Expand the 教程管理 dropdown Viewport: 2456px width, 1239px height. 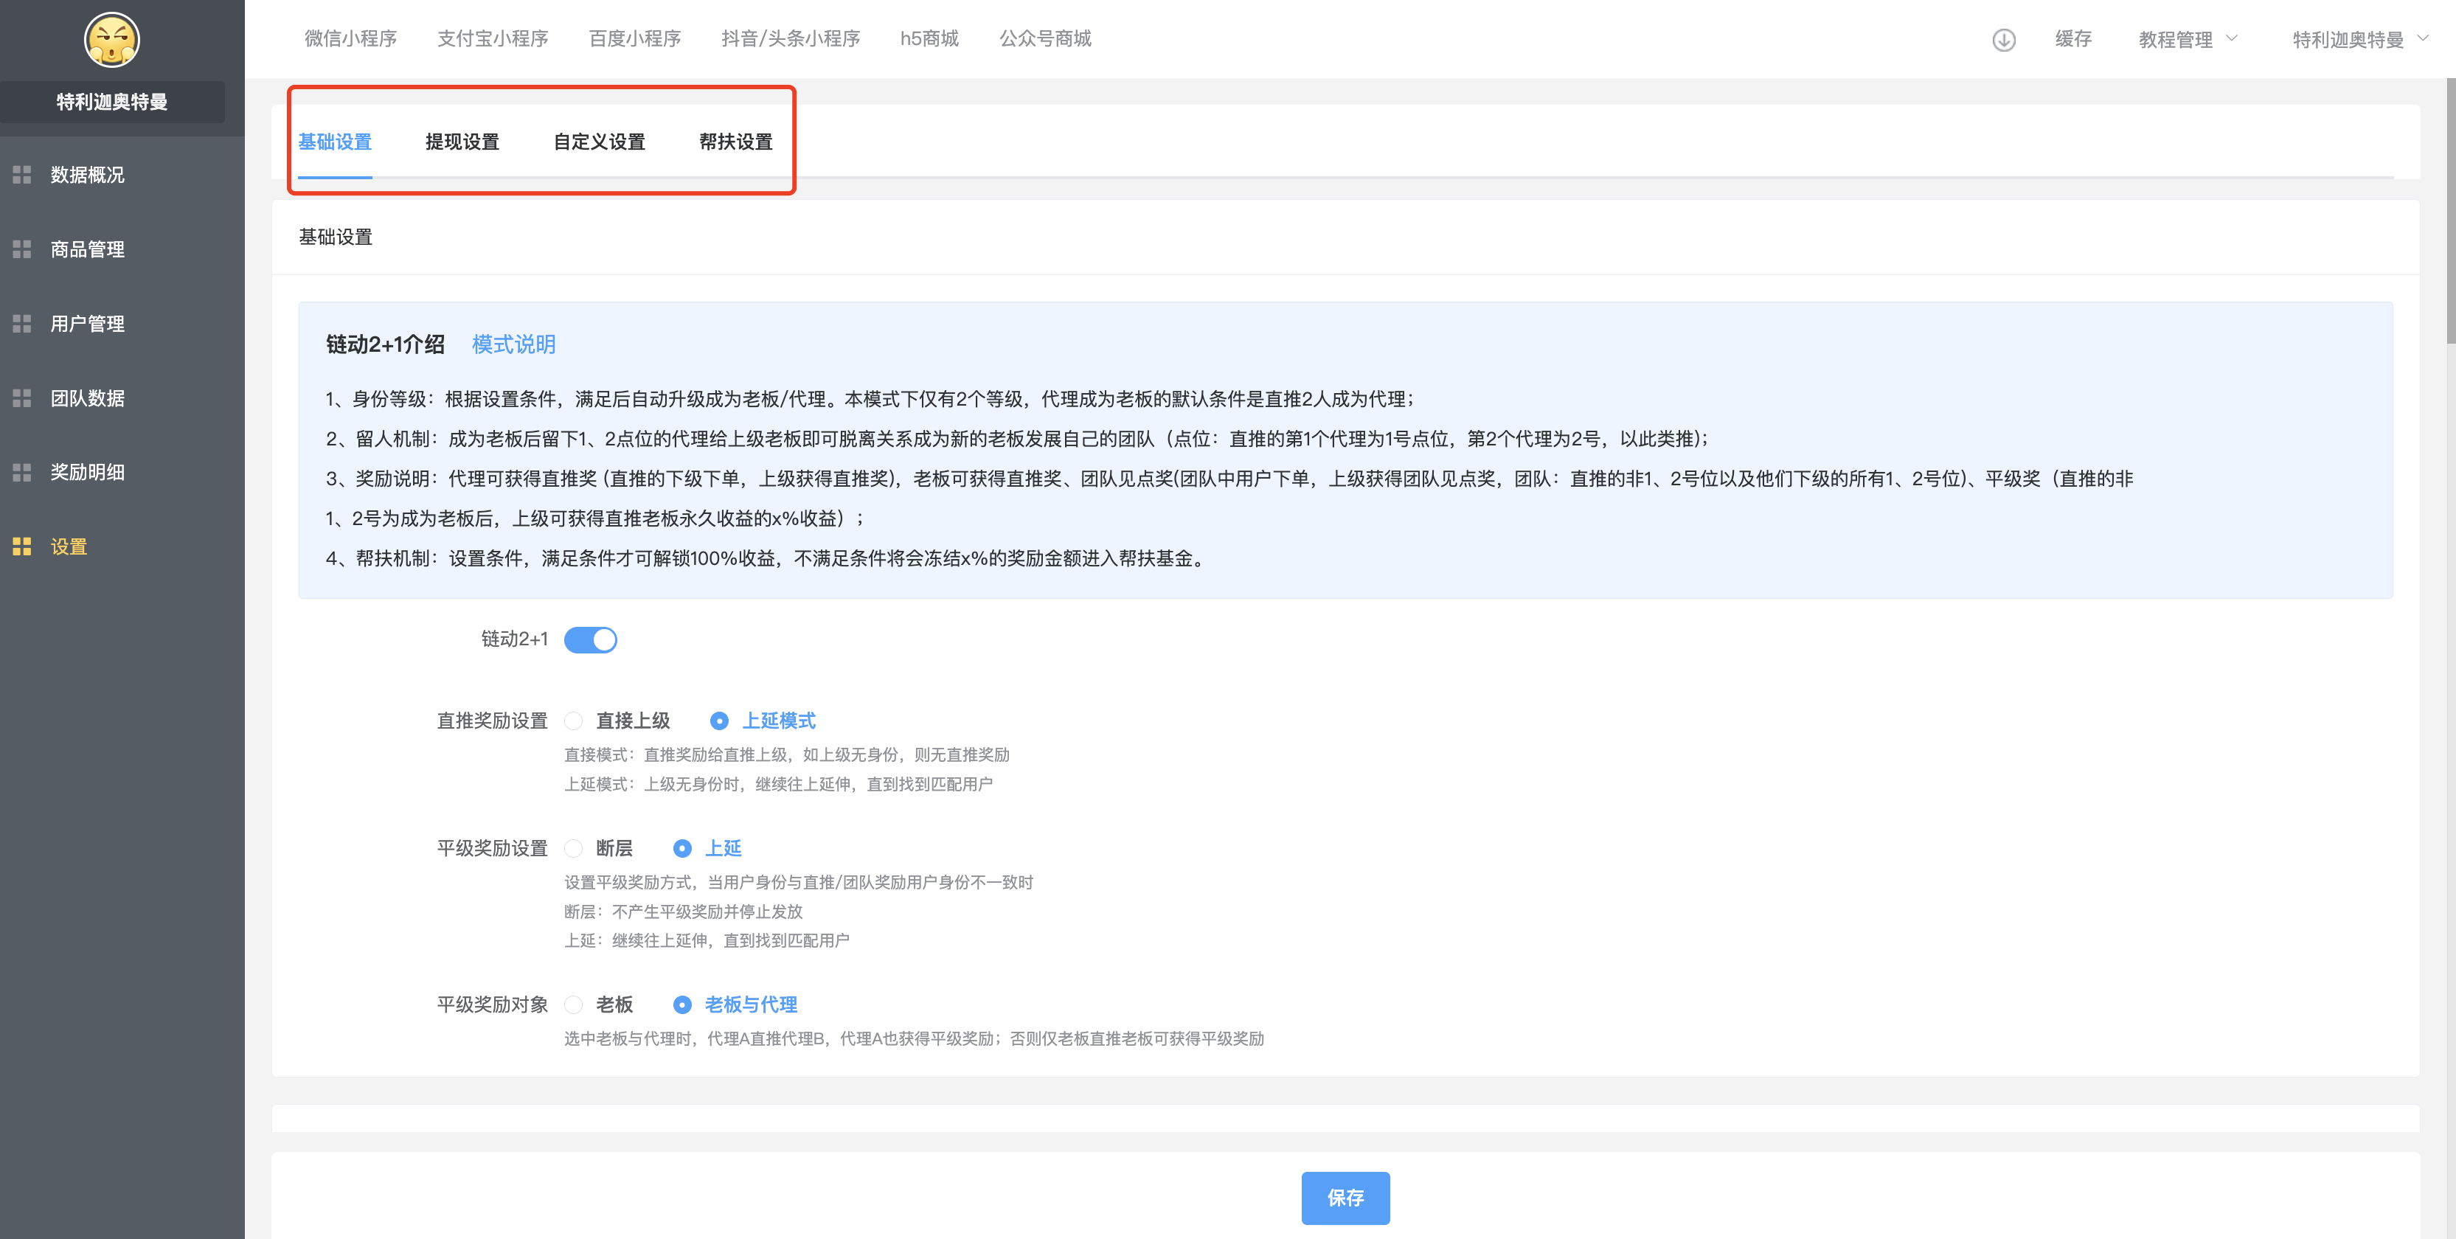(2186, 40)
